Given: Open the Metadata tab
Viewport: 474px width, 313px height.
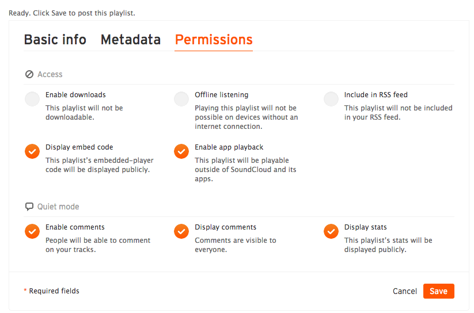Looking at the screenshot, I should point(131,40).
